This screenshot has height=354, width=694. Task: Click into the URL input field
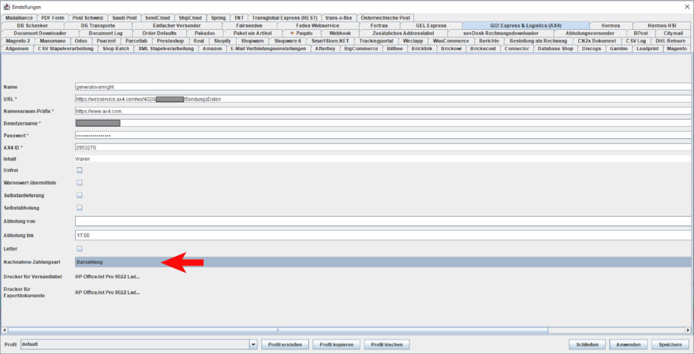[x=384, y=99]
